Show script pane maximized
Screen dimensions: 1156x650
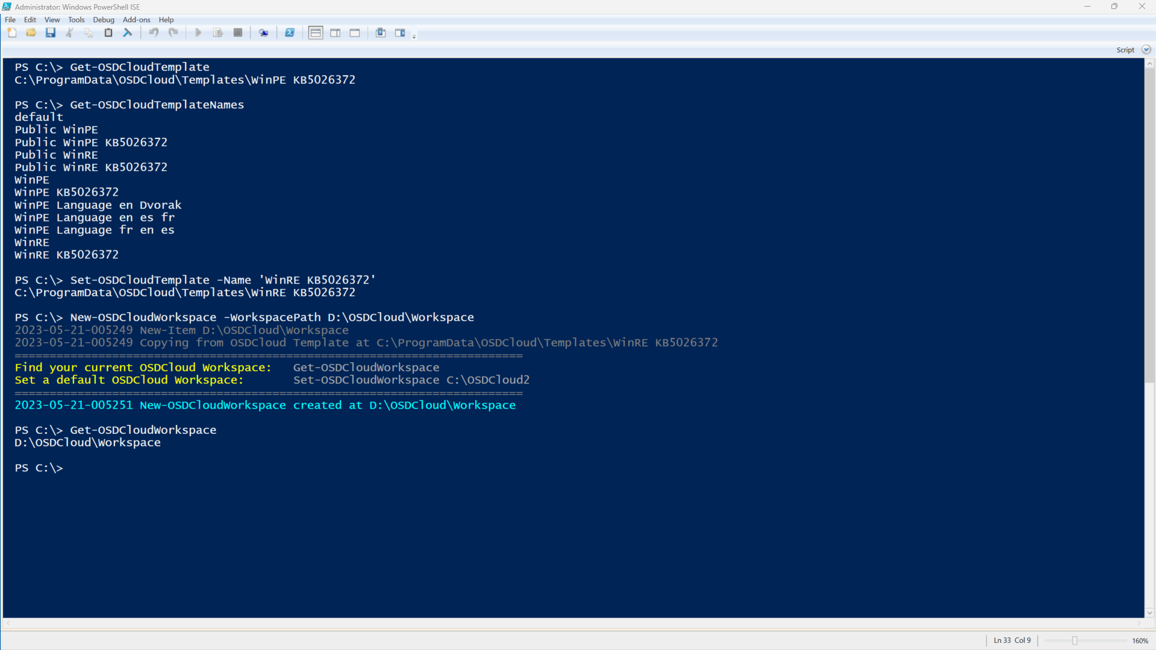(355, 33)
